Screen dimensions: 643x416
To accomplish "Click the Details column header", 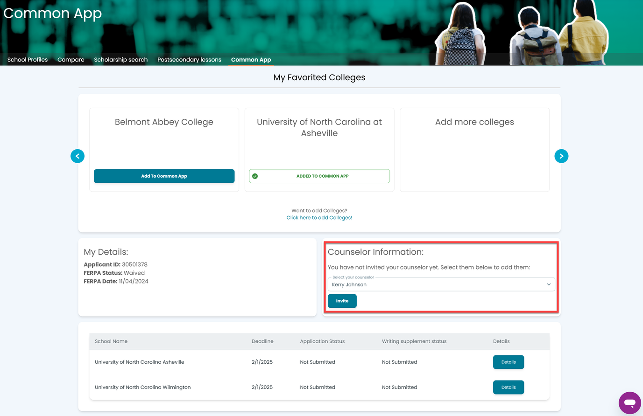I will pyautogui.click(x=502, y=341).
